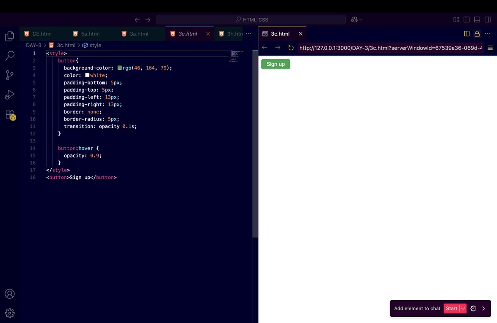497x323 pixels.
Task: Click the 'button:hover {' selector line
Action: pos(78,148)
